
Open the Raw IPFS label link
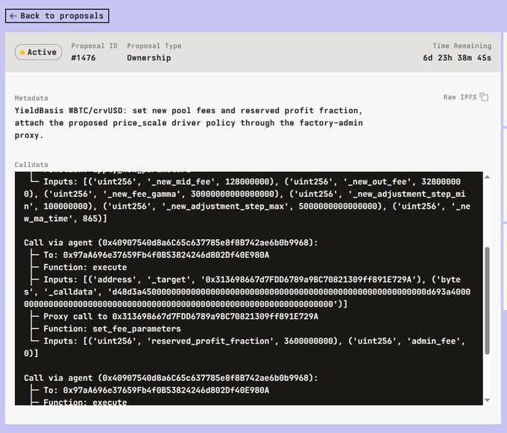460,97
